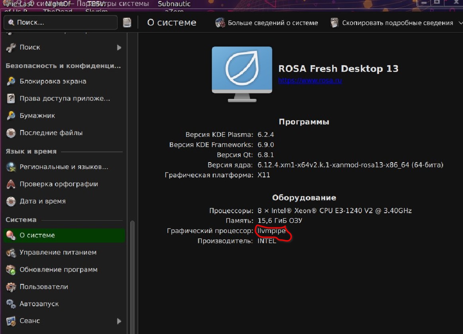Open Дата и время settings

64,201
